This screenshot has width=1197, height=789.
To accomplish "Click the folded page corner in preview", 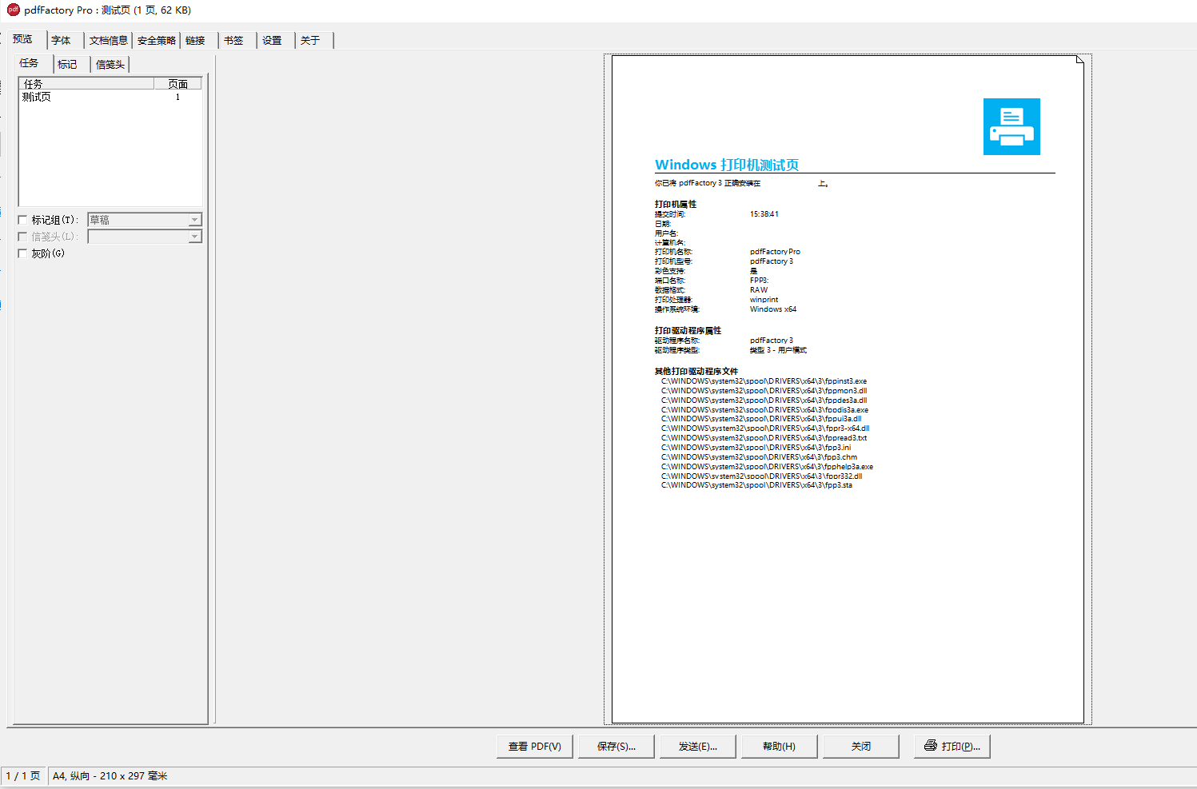I will (1079, 59).
